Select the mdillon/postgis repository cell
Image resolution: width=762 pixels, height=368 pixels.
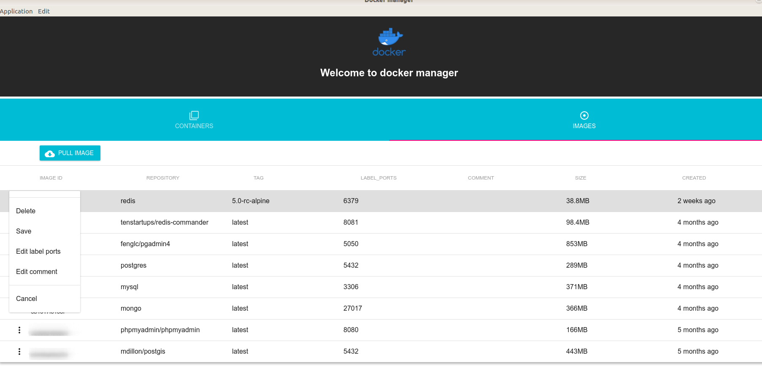[143, 352]
